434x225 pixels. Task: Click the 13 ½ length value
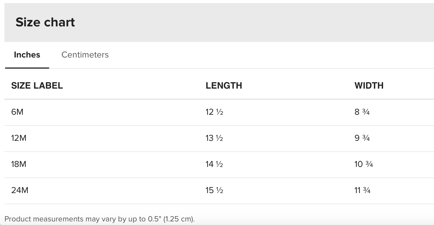tap(214, 138)
